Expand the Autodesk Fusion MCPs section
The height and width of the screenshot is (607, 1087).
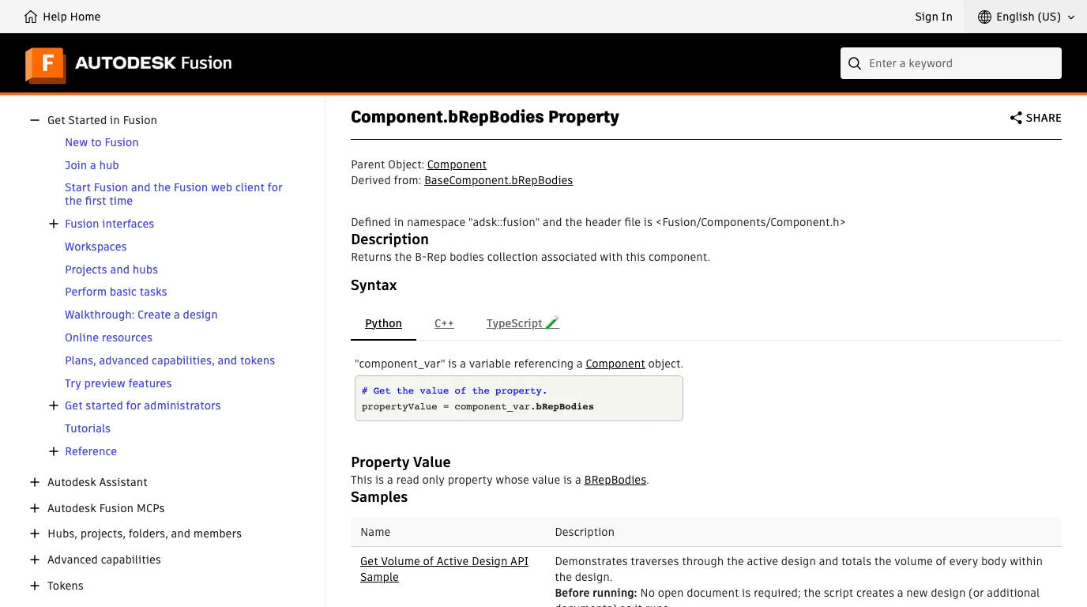[x=35, y=508]
